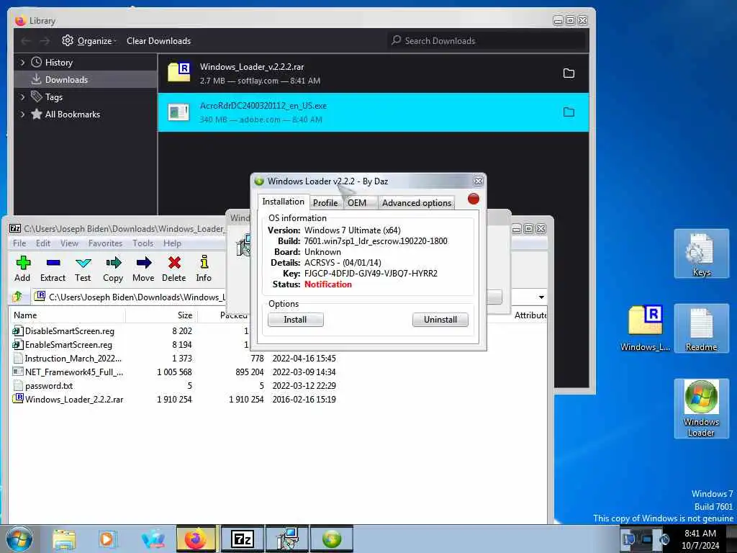Switch to Windows Loader taskbar button
This screenshot has height=553, width=737.
point(332,539)
